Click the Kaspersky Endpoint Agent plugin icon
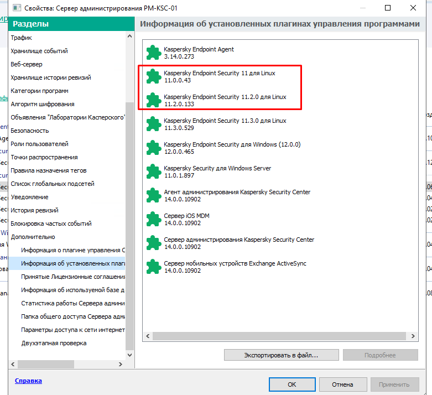This screenshot has width=432, height=395. click(x=153, y=53)
